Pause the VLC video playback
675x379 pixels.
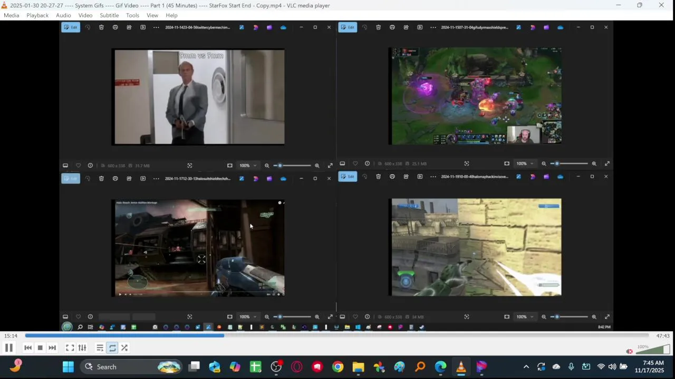tap(9, 348)
